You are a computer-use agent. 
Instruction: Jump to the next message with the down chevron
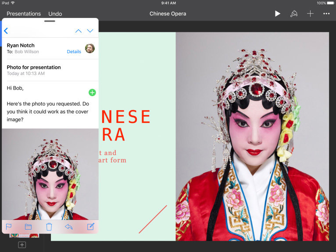(x=90, y=31)
